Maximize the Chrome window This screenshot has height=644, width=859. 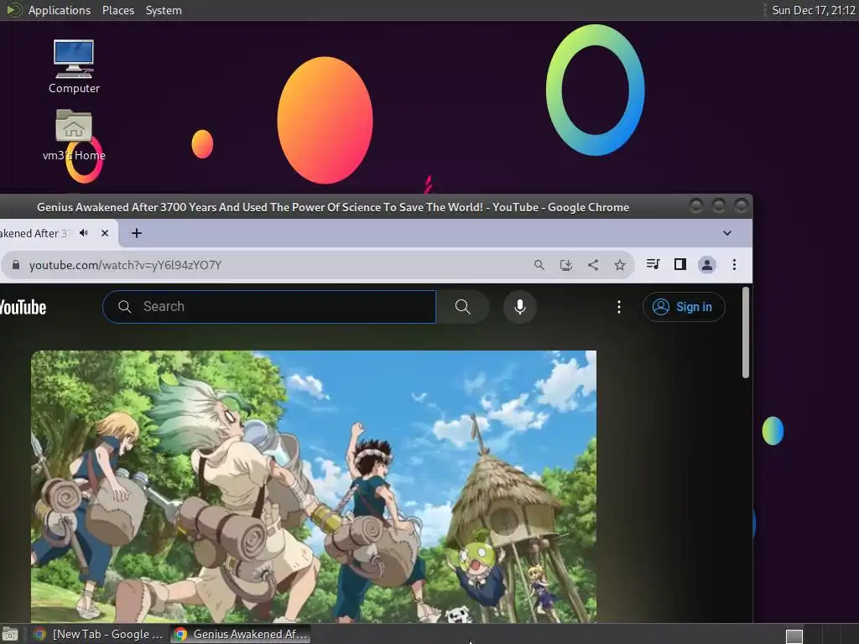[718, 206]
